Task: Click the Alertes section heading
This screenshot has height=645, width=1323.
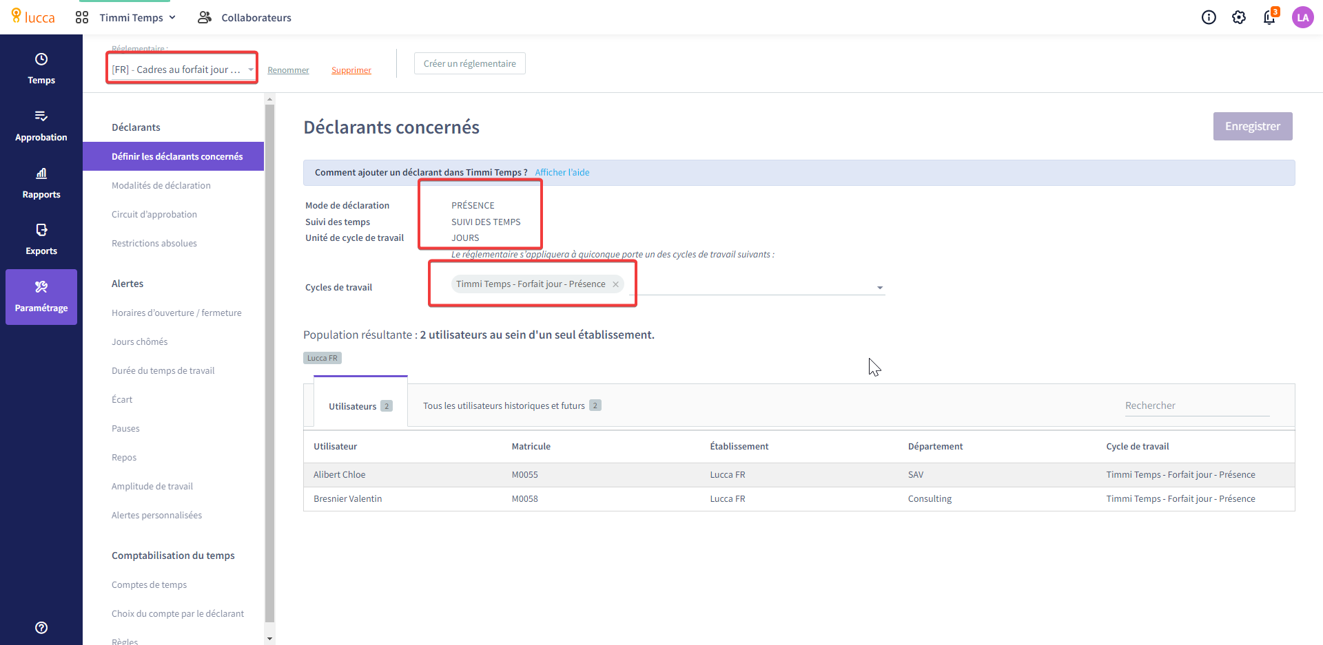Action: pyautogui.click(x=127, y=284)
